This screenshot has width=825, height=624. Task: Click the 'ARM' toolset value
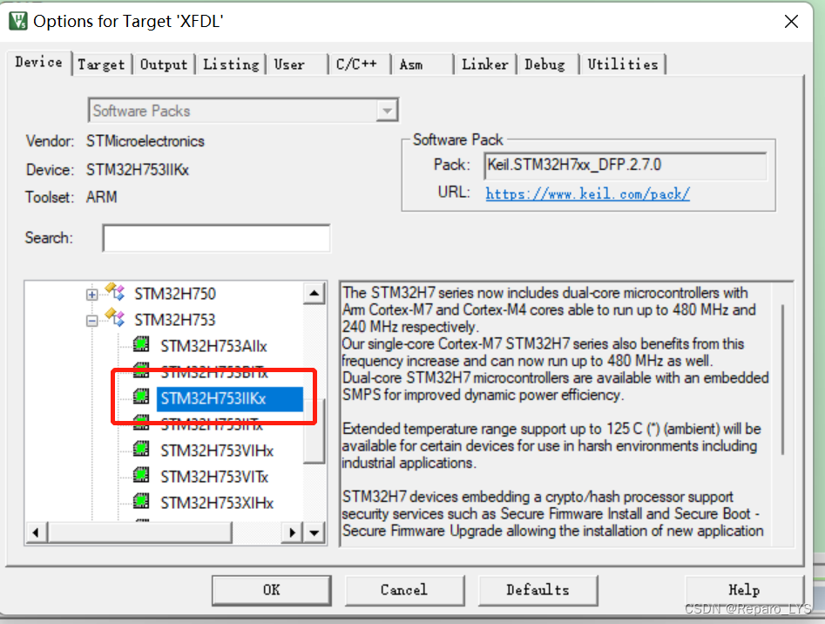[102, 197]
